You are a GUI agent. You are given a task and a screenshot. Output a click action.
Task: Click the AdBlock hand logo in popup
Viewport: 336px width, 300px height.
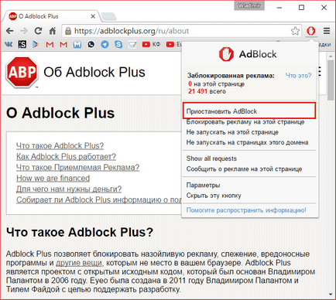[226, 54]
